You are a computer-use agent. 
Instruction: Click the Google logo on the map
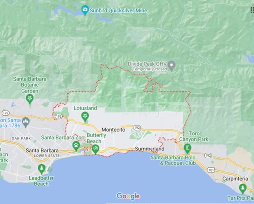[x=128, y=196]
